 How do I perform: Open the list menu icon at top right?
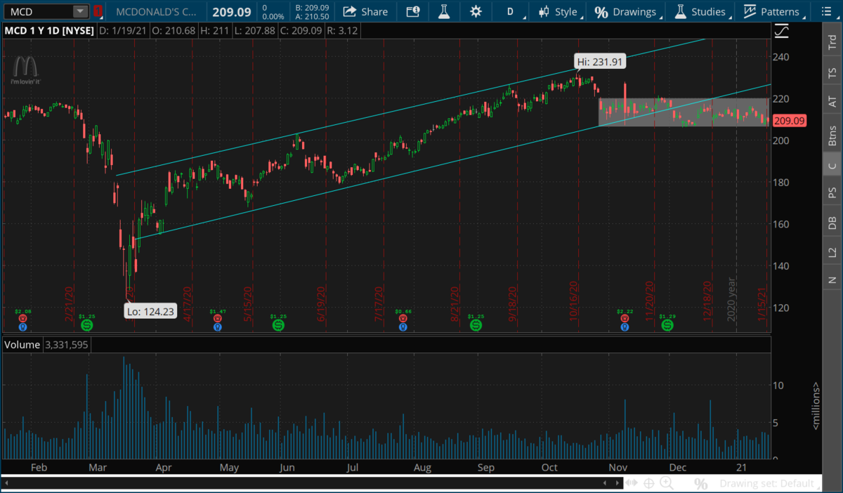click(x=828, y=11)
